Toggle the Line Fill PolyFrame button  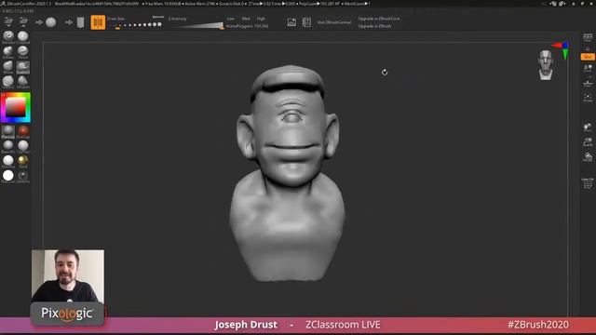click(x=588, y=183)
